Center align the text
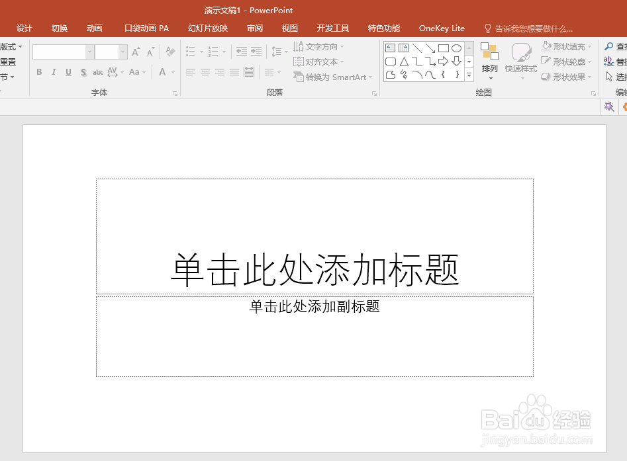 [x=205, y=72]
